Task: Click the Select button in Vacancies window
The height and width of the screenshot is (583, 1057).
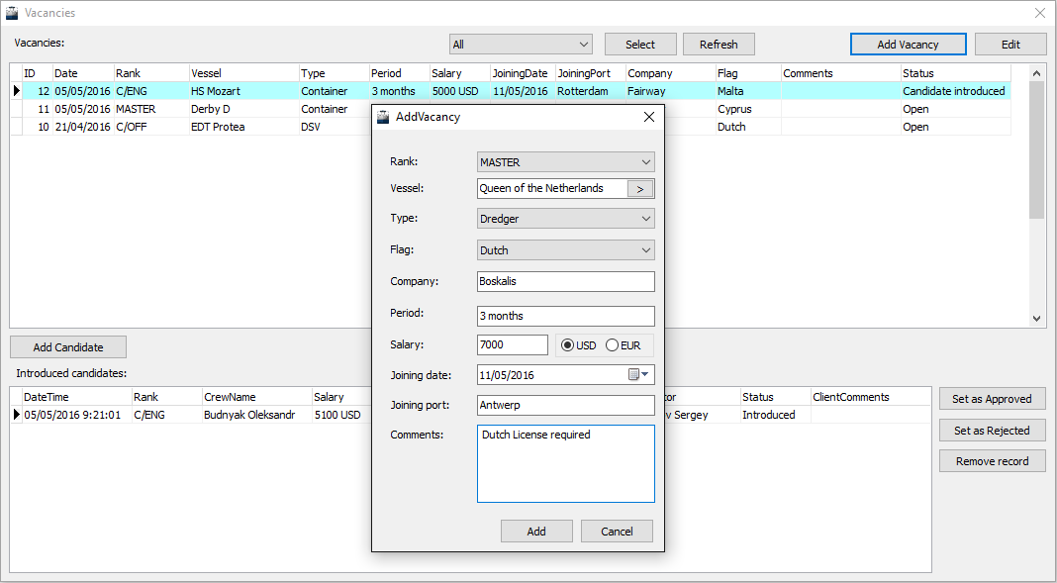Action: click(x=640, y=45)
